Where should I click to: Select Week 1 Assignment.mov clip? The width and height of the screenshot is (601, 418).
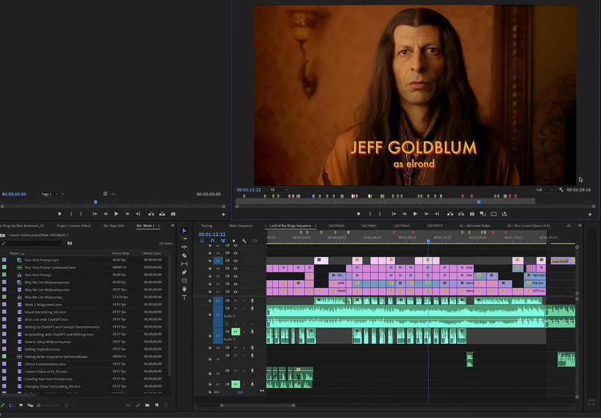(x=43, y=305)
